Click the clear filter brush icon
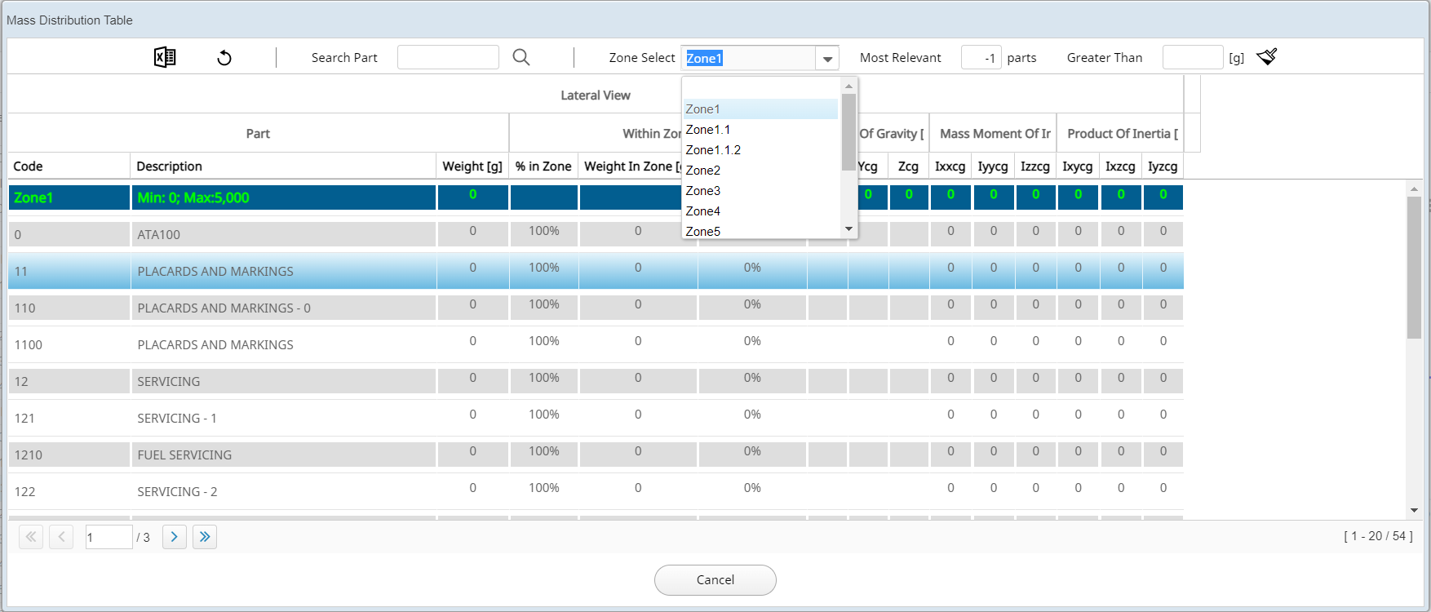Screen dimensions: 1431x612 click(1266, 57)
